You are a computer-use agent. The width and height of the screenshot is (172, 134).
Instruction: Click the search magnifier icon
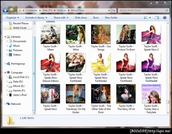tap(167, 11)
